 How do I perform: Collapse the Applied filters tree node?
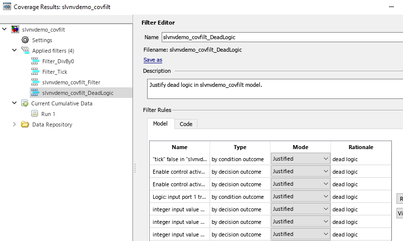point(15,51)
